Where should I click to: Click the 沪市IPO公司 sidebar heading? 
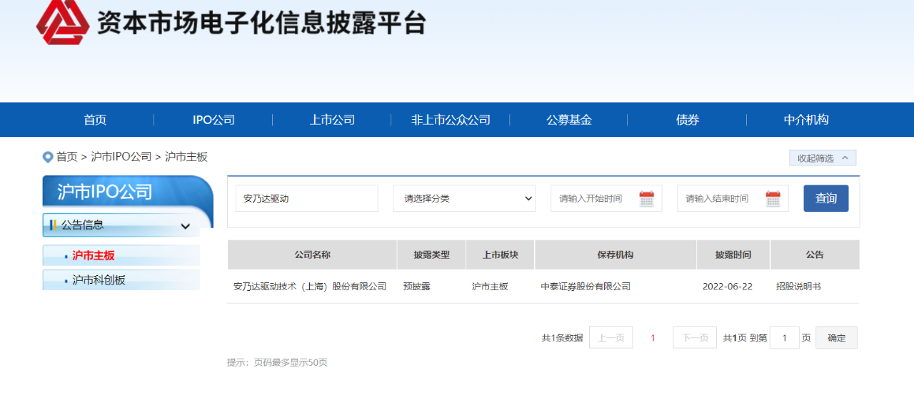(x=105, y=192)
